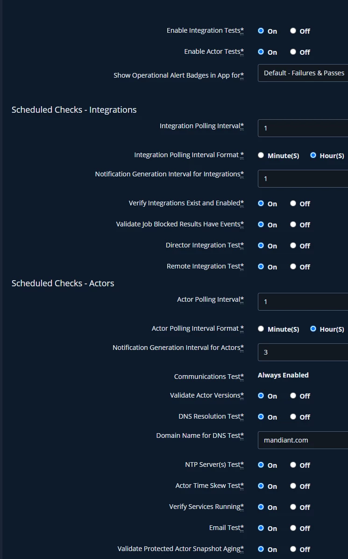Turn Off Validate Job Blocked Results Have Events

tap(293, 225)
